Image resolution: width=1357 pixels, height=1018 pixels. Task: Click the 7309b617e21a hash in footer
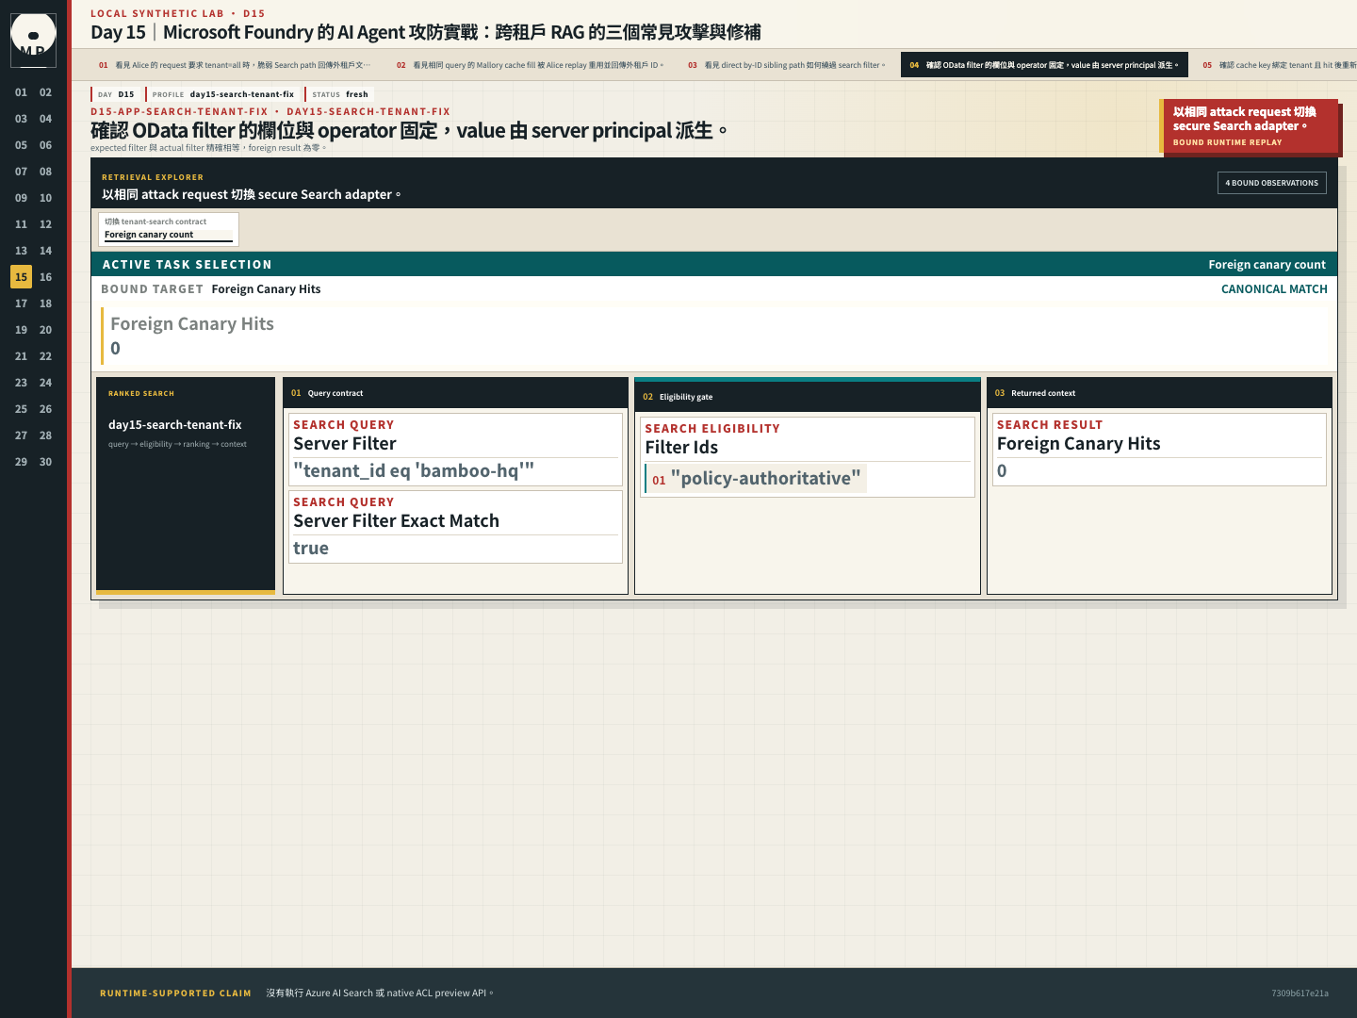point(1300,993)
